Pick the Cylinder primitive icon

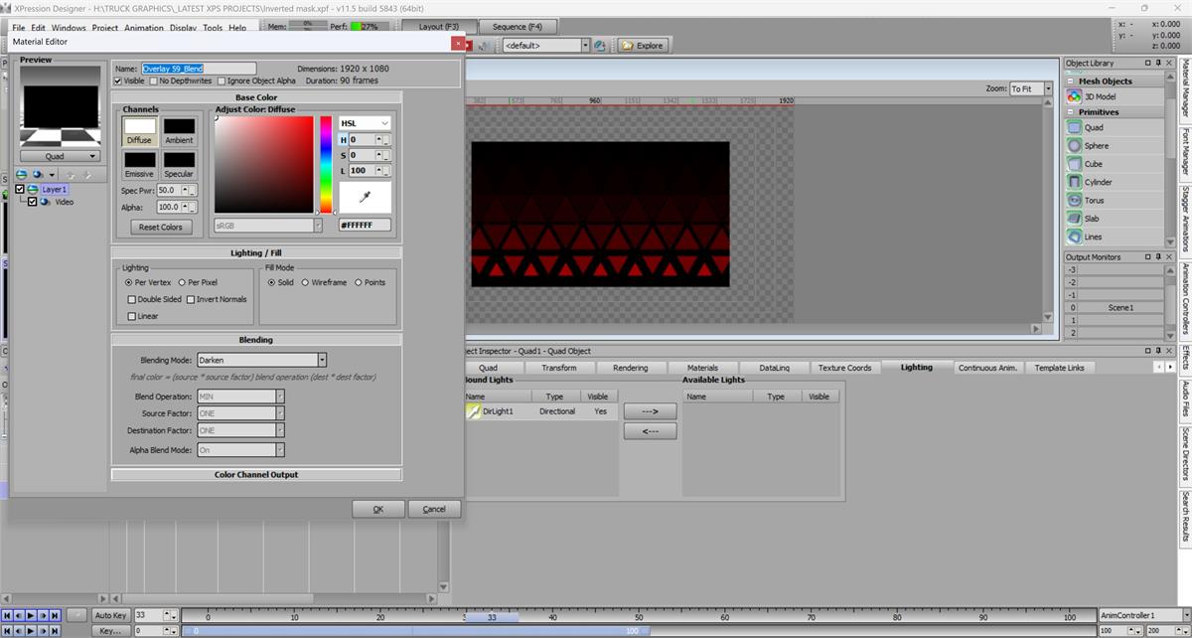pyautogui.click(x=1074, y=182)
